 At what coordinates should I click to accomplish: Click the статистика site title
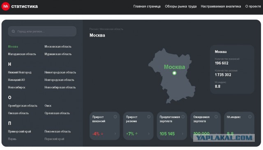tap(25, 7)
